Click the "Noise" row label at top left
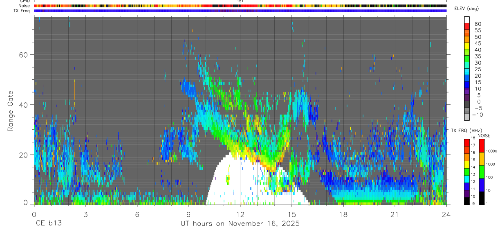Image resolution: width=502 pixels, height=232 pixels. 25,6
